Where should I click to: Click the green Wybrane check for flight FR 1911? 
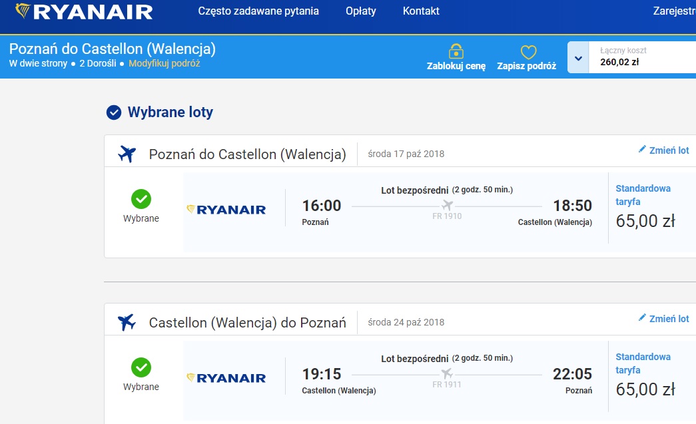coord(141,367)
